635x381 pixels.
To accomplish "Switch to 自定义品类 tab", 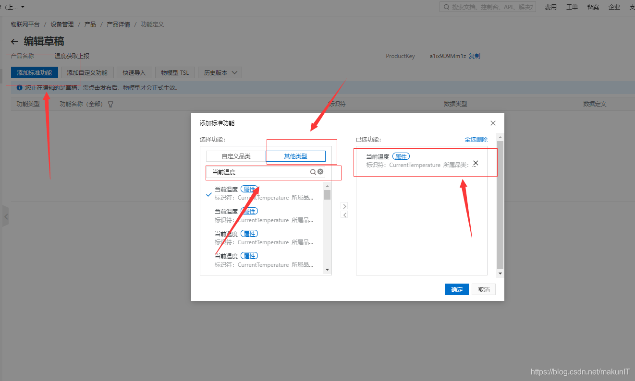I will 236,156.
